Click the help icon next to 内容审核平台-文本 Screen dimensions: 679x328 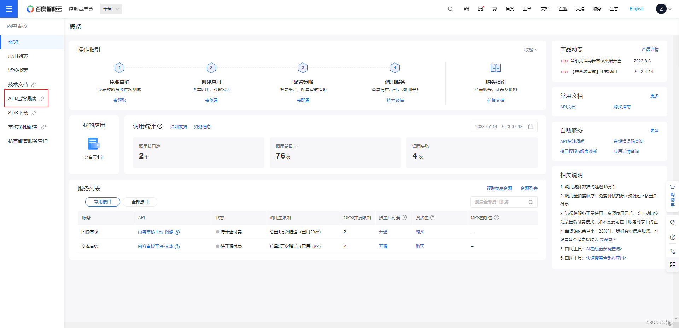coord(178,247)
